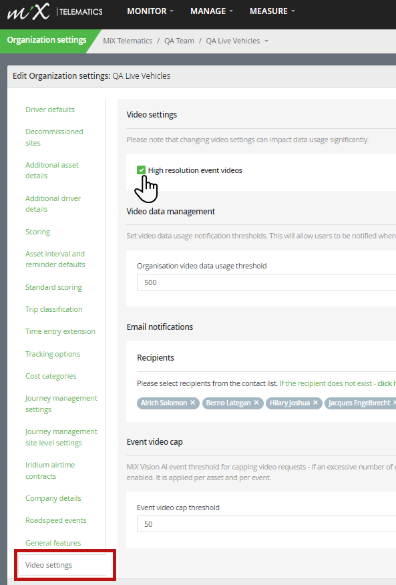Expand QA Live Vehicles breadcrumb dropdown arrow
This screenshot has width=396, height=585.
coord(266,41)
